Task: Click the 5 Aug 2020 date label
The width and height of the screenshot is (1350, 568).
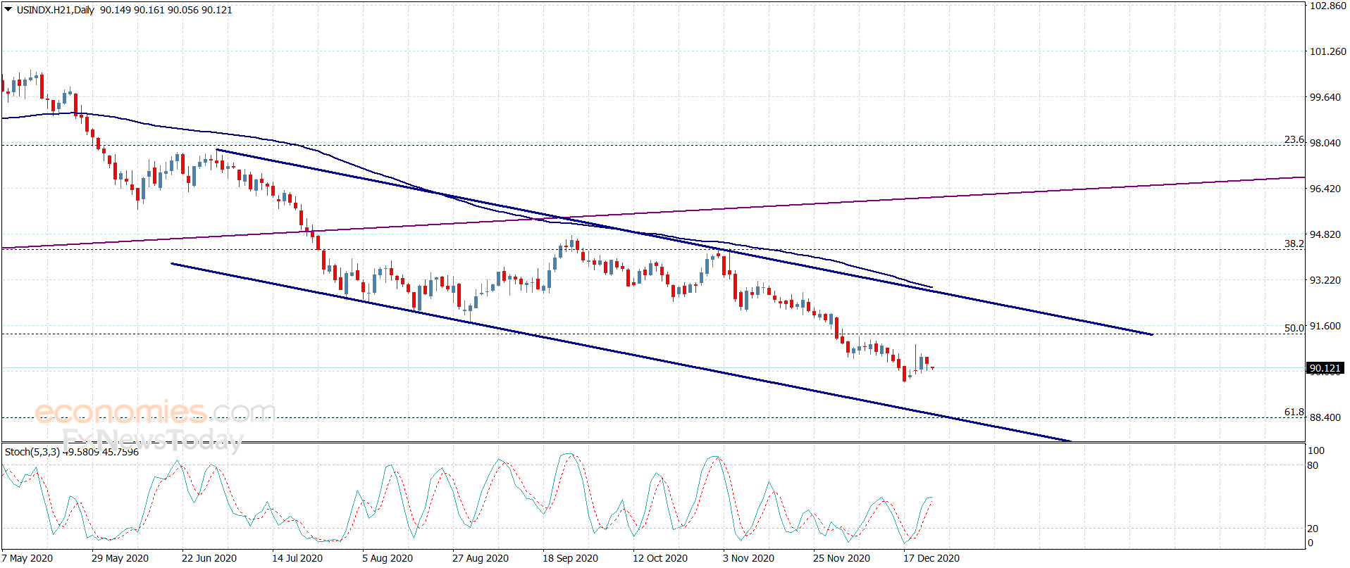Action: tap(388, 558)
